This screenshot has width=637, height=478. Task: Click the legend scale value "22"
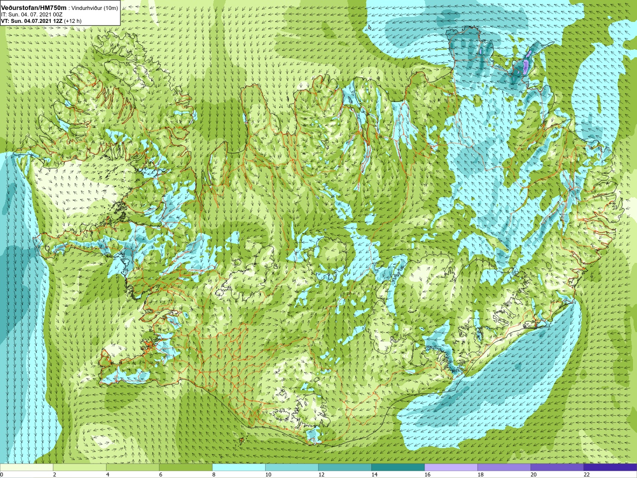(587, 475)
